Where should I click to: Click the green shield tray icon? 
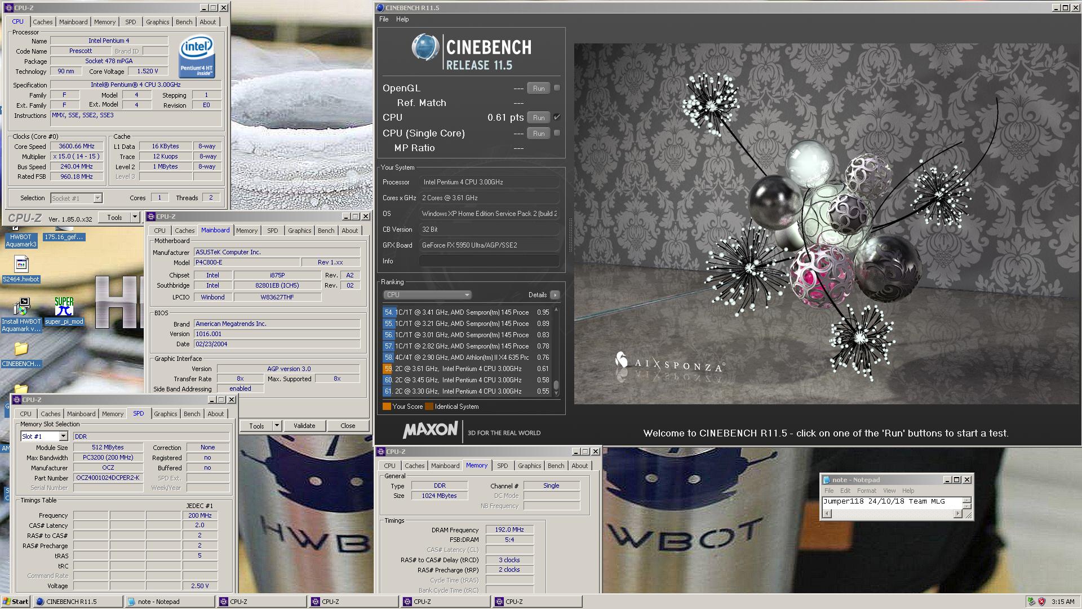pyautogui.click(x=1031, y=602)
